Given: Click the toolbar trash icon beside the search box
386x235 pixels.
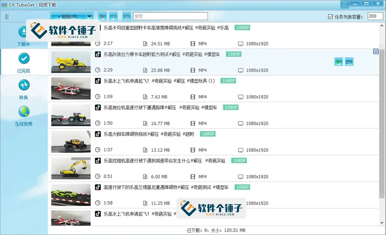Looking at the screenshot, I should click(x=127, y=16).
